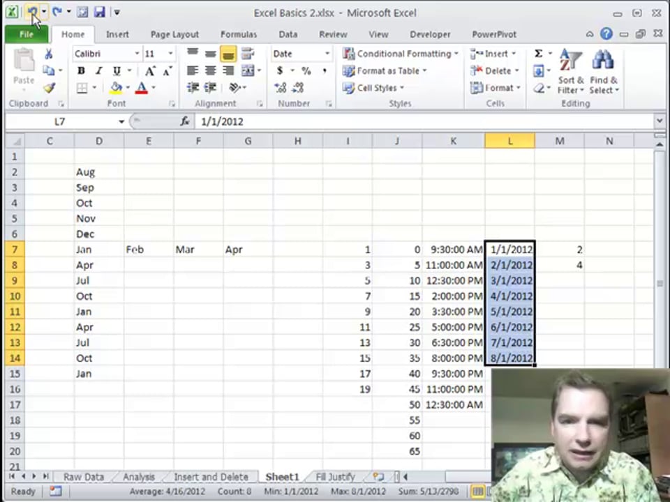The width and height of the screenshot is (670, 502).
Task: Toggle Wrap Text button
Action: [x=248, y=54]
